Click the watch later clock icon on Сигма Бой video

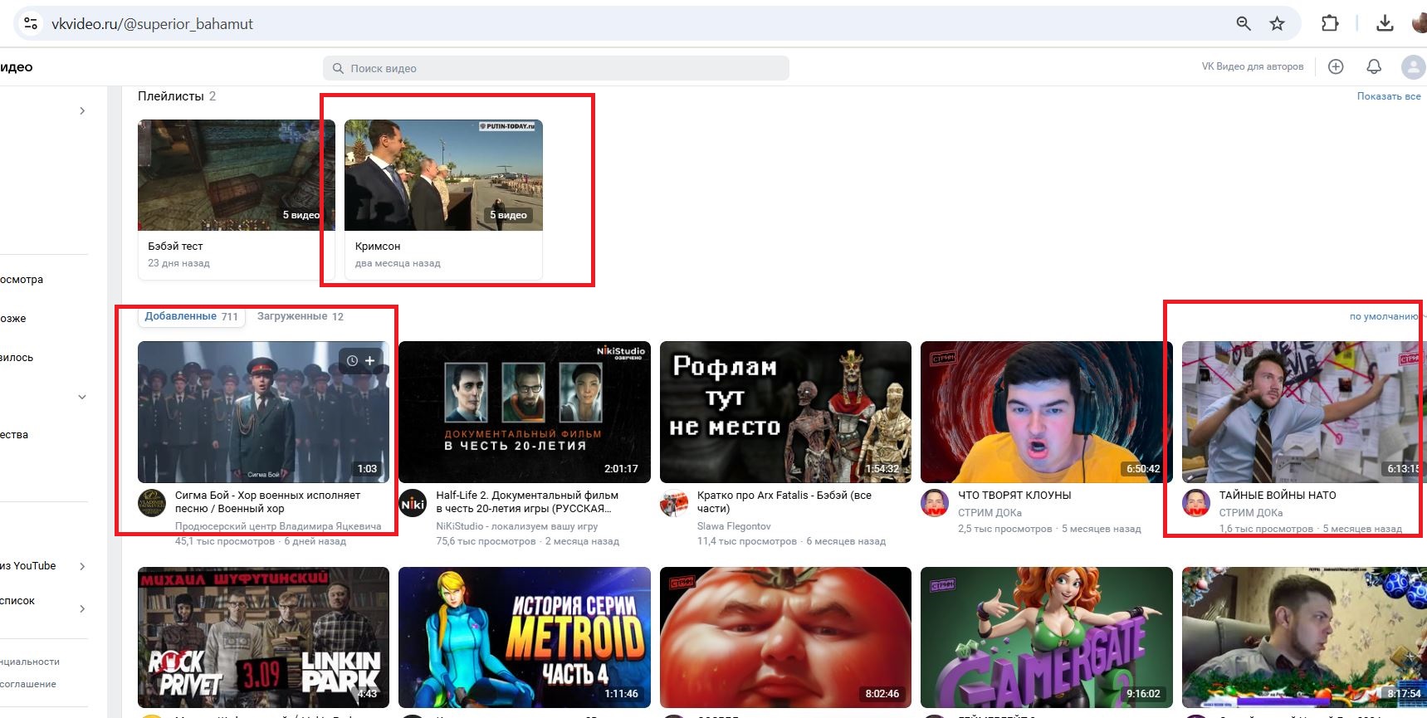(352, 361)
